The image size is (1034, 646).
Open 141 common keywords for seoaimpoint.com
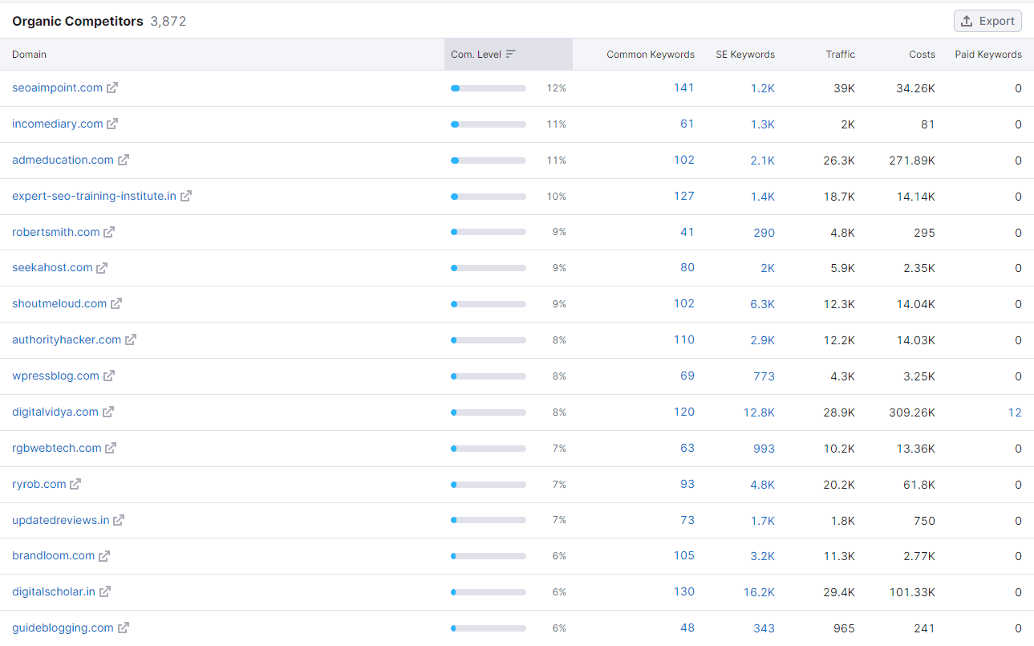pyautogui.click(x=683, y=88)
